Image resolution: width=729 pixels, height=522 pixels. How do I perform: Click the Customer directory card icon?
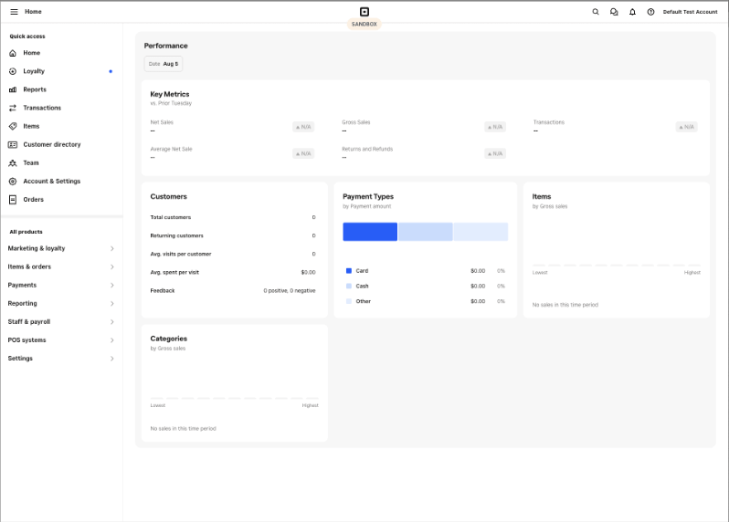pos(13,144)
